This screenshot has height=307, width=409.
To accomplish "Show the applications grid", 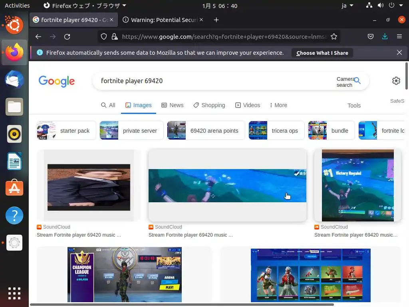I will click(x=14, y=293).
